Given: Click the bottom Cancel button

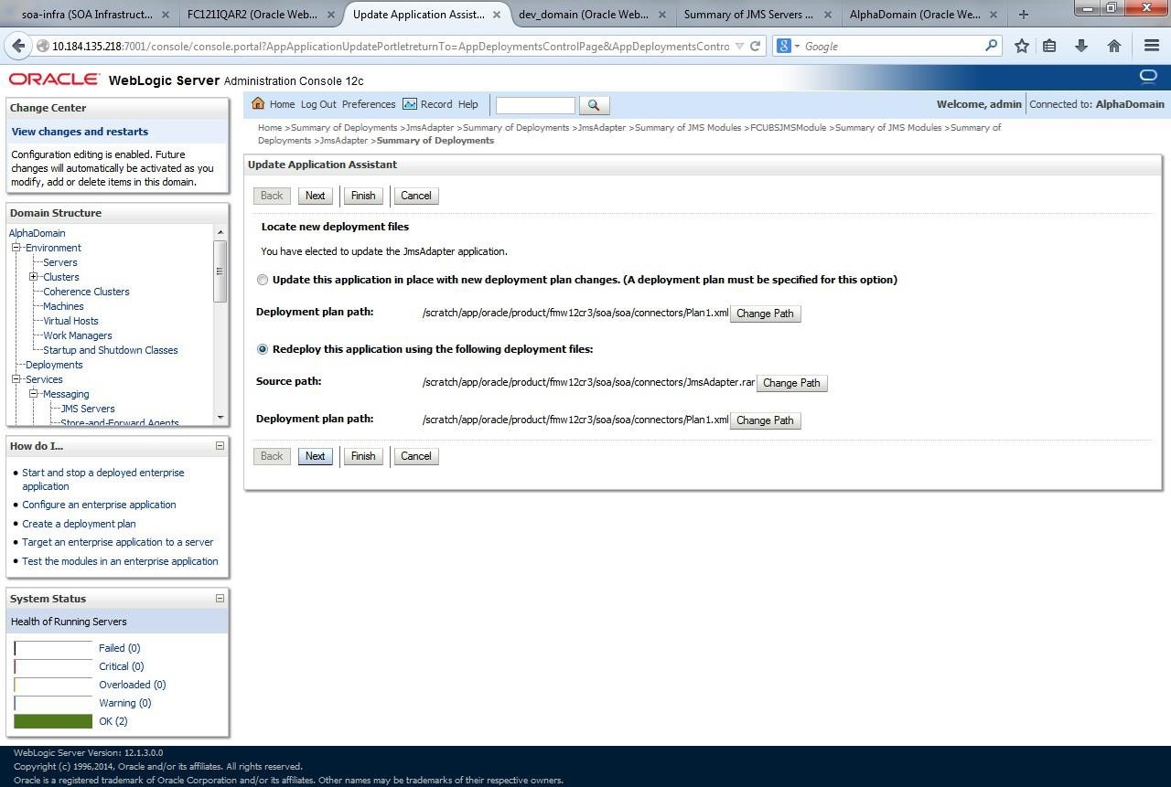Looking at the screenshot, I should [416, 456].
